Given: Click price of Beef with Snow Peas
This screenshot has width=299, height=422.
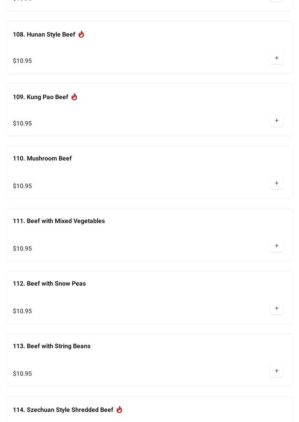Looking at the screenshot, I should (x=23, y=311).
